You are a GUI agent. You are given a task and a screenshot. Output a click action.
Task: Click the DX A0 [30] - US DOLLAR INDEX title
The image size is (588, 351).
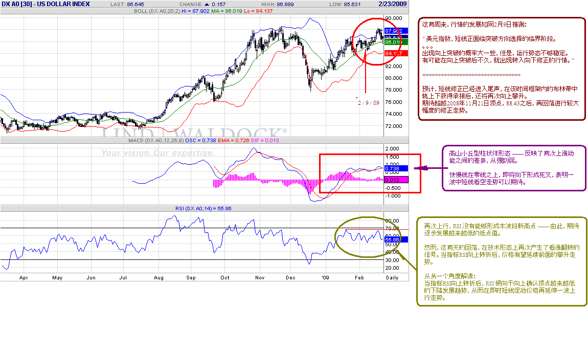click(46, 4)
